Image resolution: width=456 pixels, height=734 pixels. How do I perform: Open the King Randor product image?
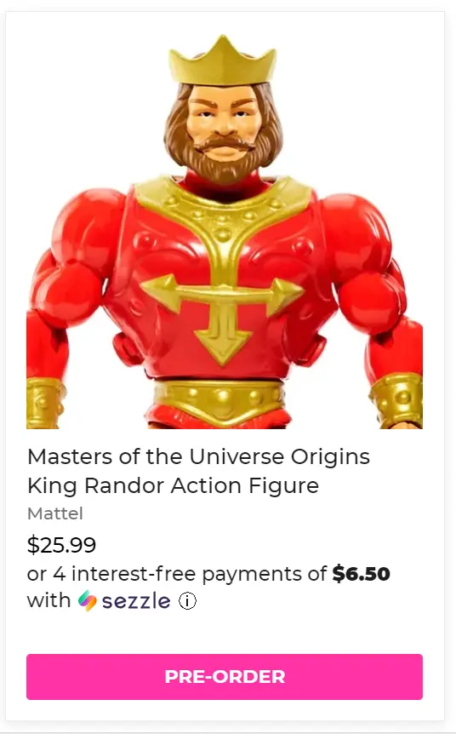[225, 230]
